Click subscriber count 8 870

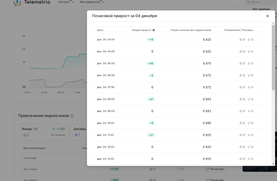point(207,63)
